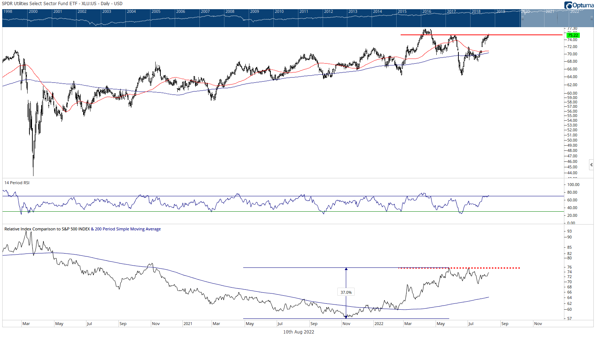Click the 64.00 price on the price scale
This screenshot has width=596, height=339.
[572, 77]
